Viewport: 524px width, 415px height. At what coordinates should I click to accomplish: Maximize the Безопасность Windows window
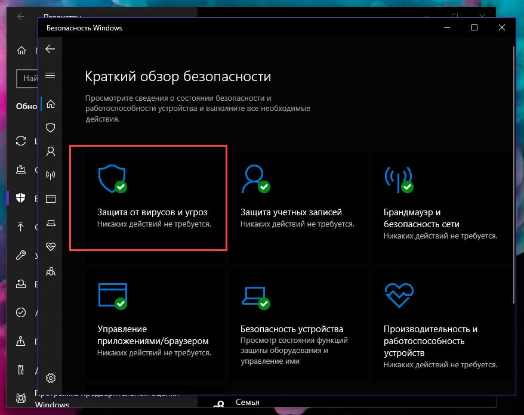[474, 27]
